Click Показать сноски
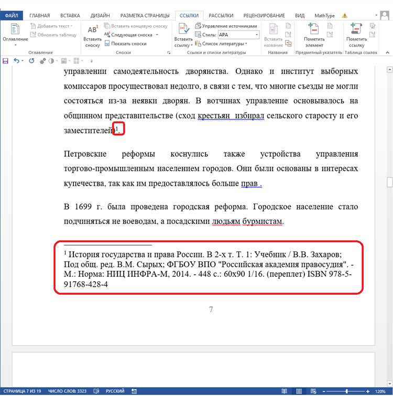Viewport: 393px width, 396px height. [125, 44]
